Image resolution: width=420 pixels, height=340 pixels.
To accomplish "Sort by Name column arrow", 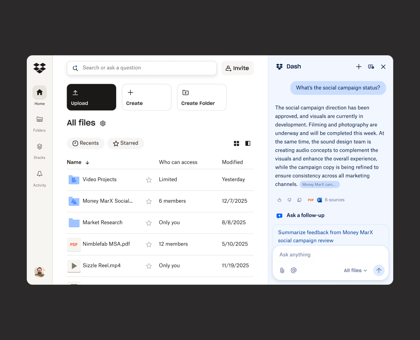I will click(x=87, y=162).
